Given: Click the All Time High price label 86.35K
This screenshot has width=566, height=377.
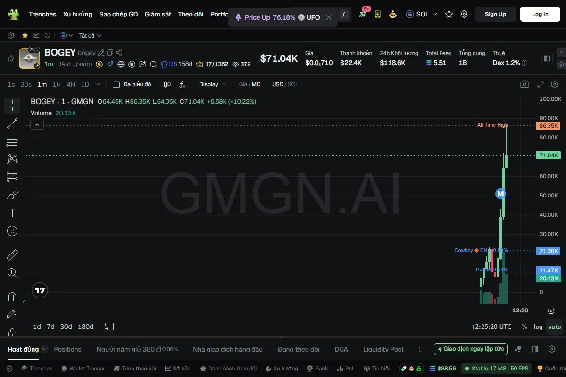Looking at the screenshot, I should pyautogui.click(x=549, y=125).
